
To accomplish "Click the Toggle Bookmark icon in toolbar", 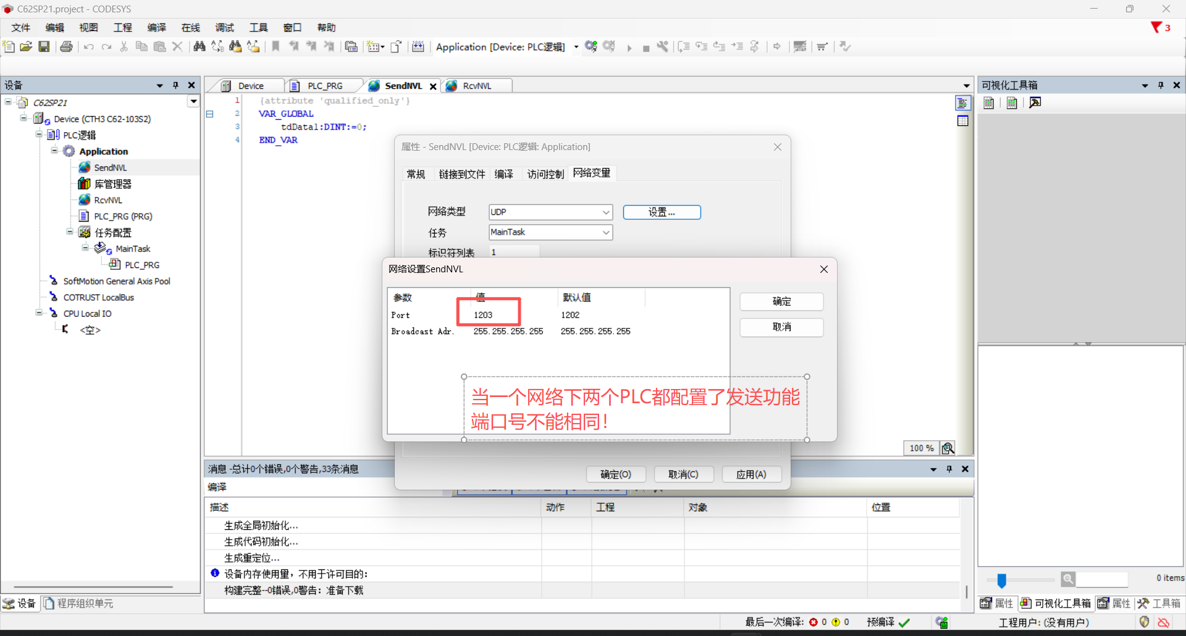I will pos(276,47).
